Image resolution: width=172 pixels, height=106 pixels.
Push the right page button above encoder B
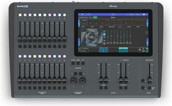(x=81, y=74)
